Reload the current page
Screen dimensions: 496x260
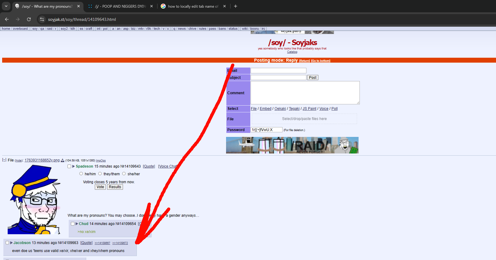tap(29, 19)
